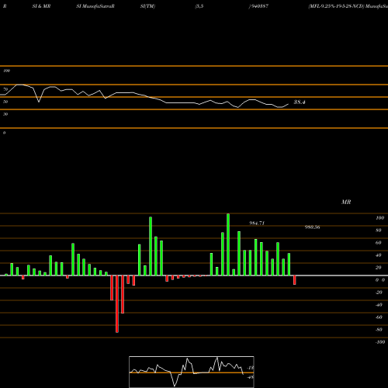Click the -60 label on MR axis
Viewport: 388px width, 388px height.
tap(379, 317)
